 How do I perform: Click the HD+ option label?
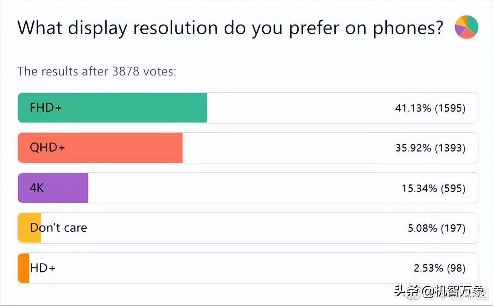point(43,268)
